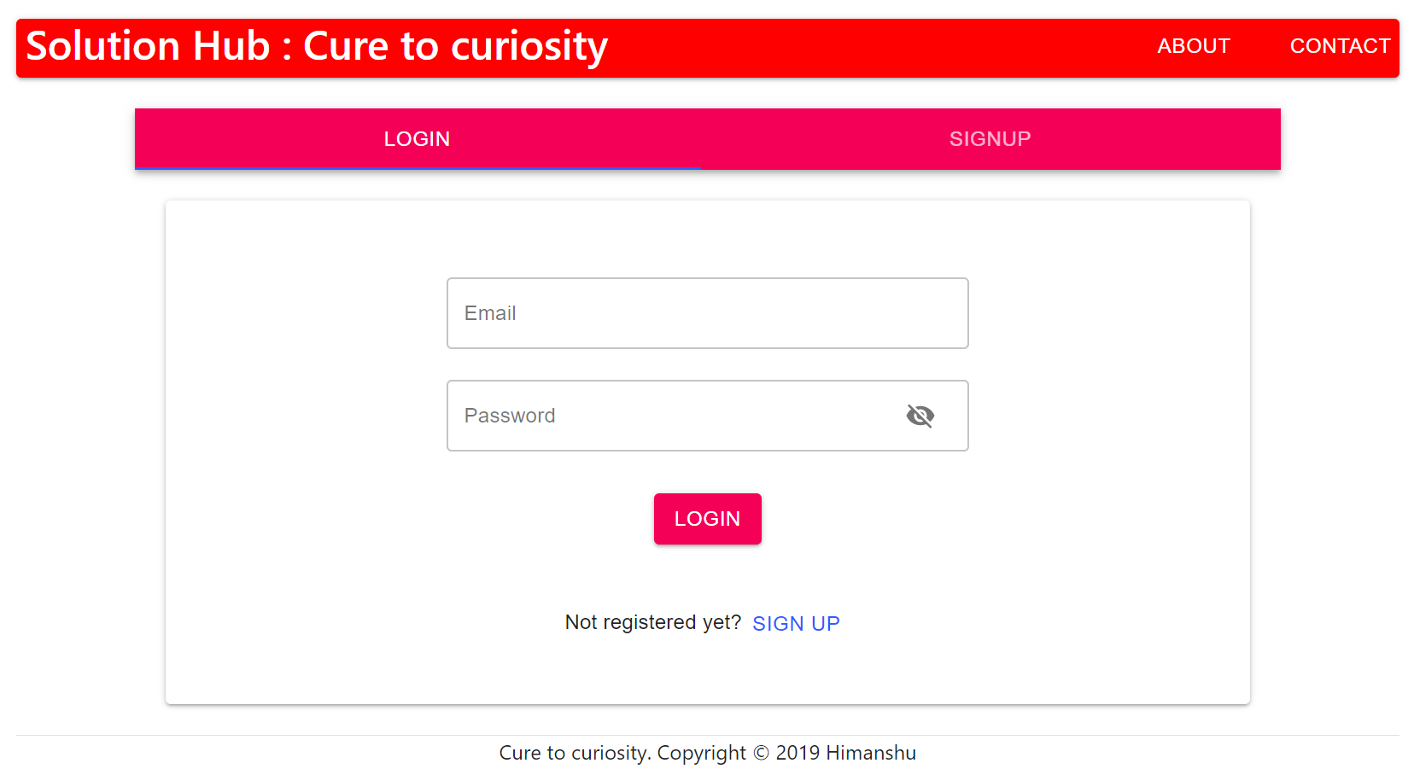Click the copyright symbol in the footer
The width and height of the screenshot is (1414, 769).
pyautogui.click(x=761, y=753)
